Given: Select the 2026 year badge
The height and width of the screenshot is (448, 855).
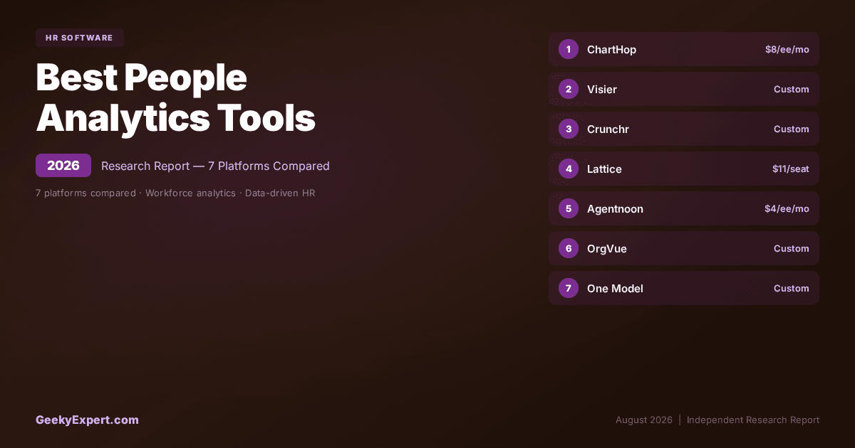Looking at the screenshot, I should point(63,166).
